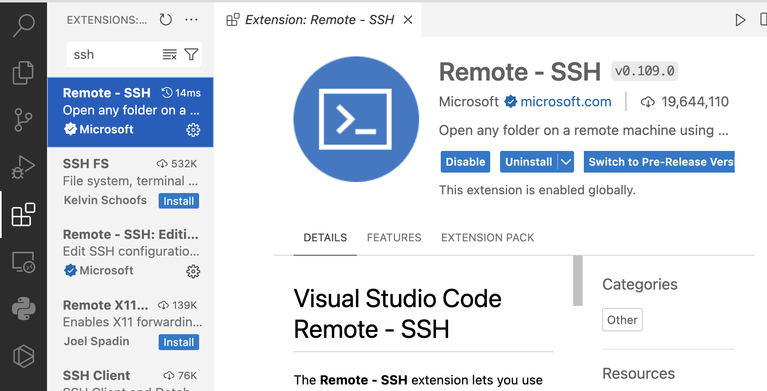767x391 pixels.
Task: Install the SSH FS extension
Action: 179,201
